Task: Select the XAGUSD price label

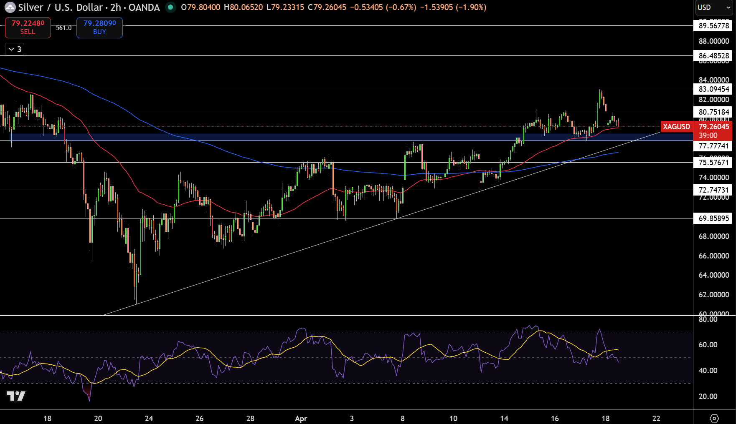Action: click(x=676, y=126)
